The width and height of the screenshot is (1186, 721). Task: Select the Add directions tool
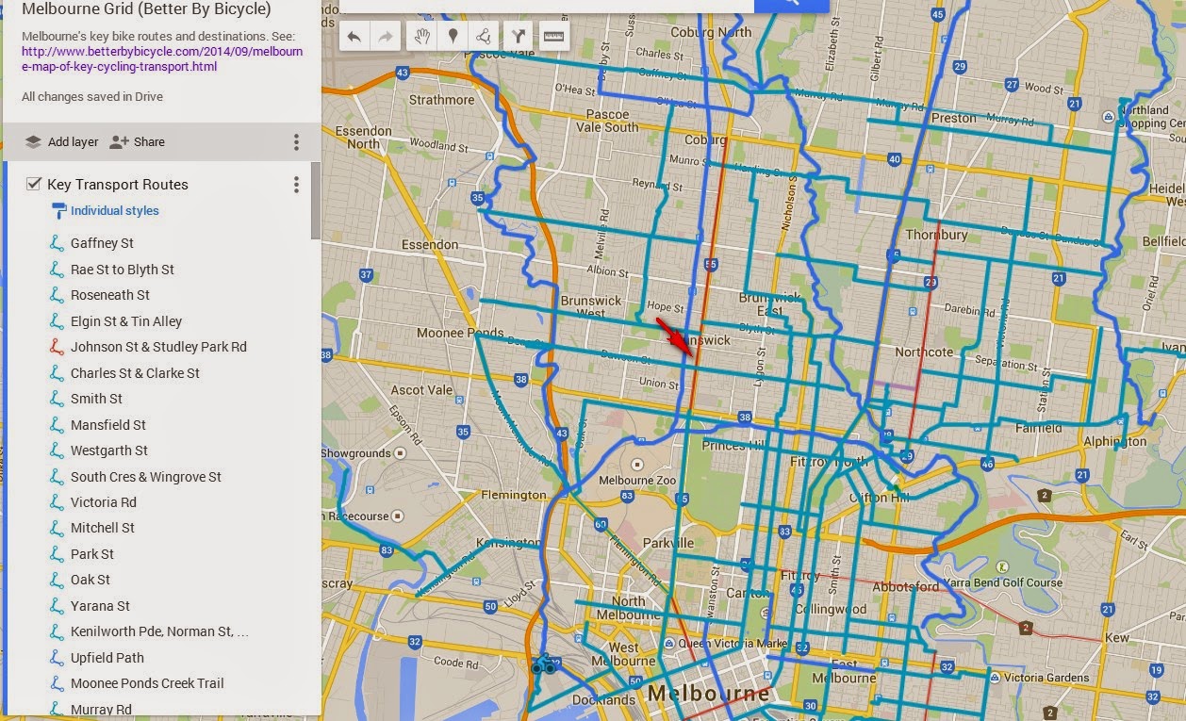[519, 37]
